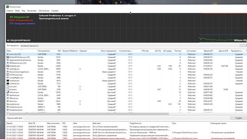Sort by ЦП (%) column header
This screenshot has height=139, width=247.
158,51
